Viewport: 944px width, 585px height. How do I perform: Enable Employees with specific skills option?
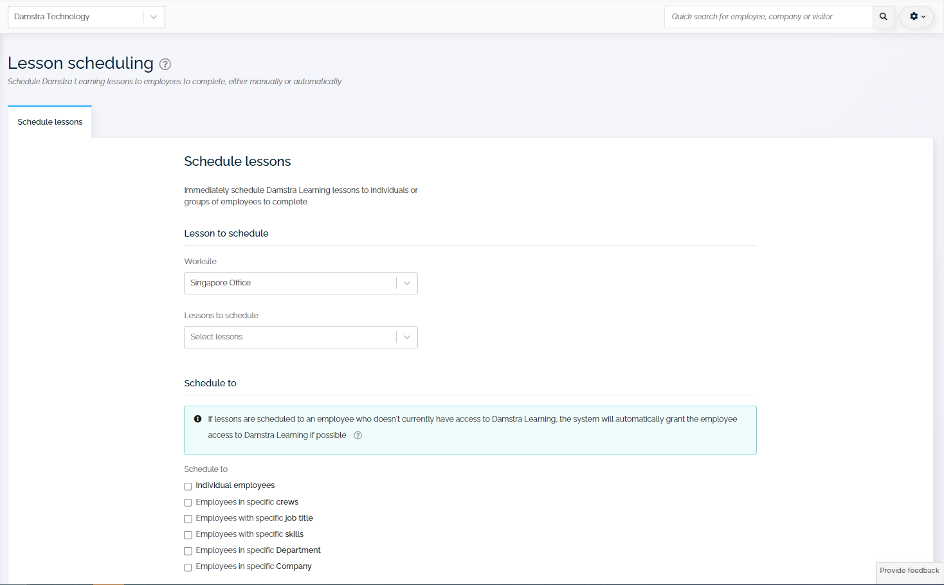188,535
